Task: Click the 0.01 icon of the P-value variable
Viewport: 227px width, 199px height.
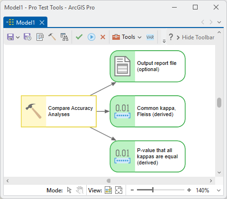Action: click(x=122, y=156)
